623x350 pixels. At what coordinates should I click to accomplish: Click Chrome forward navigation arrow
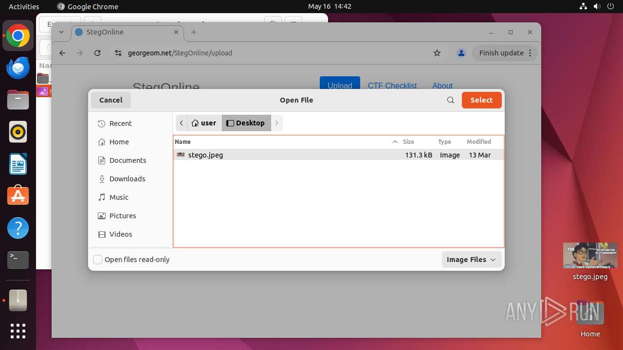[x=80, y=53]
